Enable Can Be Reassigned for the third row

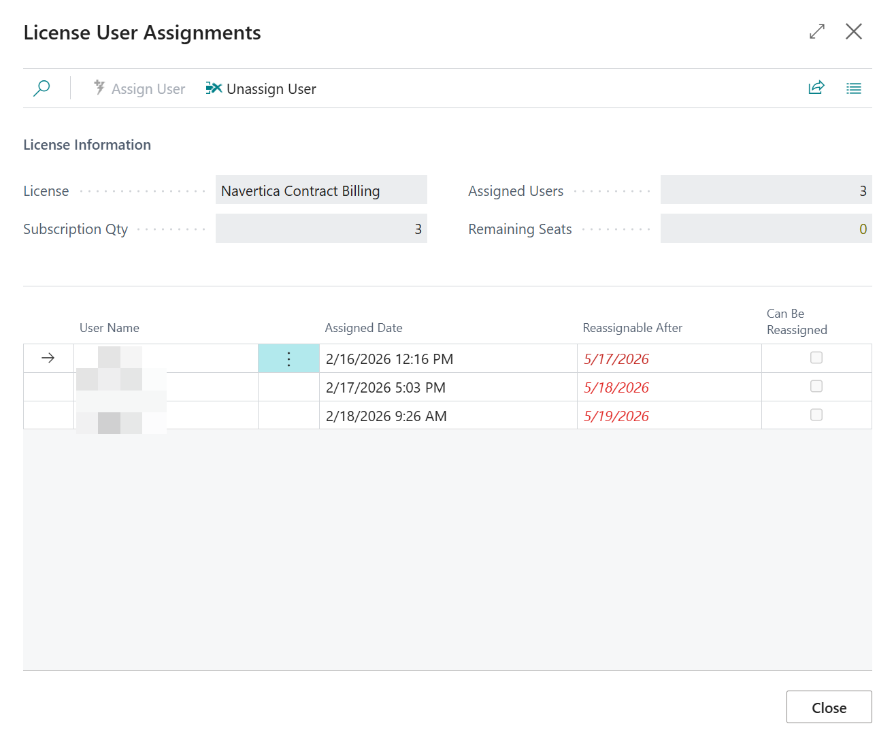[816, 414]
